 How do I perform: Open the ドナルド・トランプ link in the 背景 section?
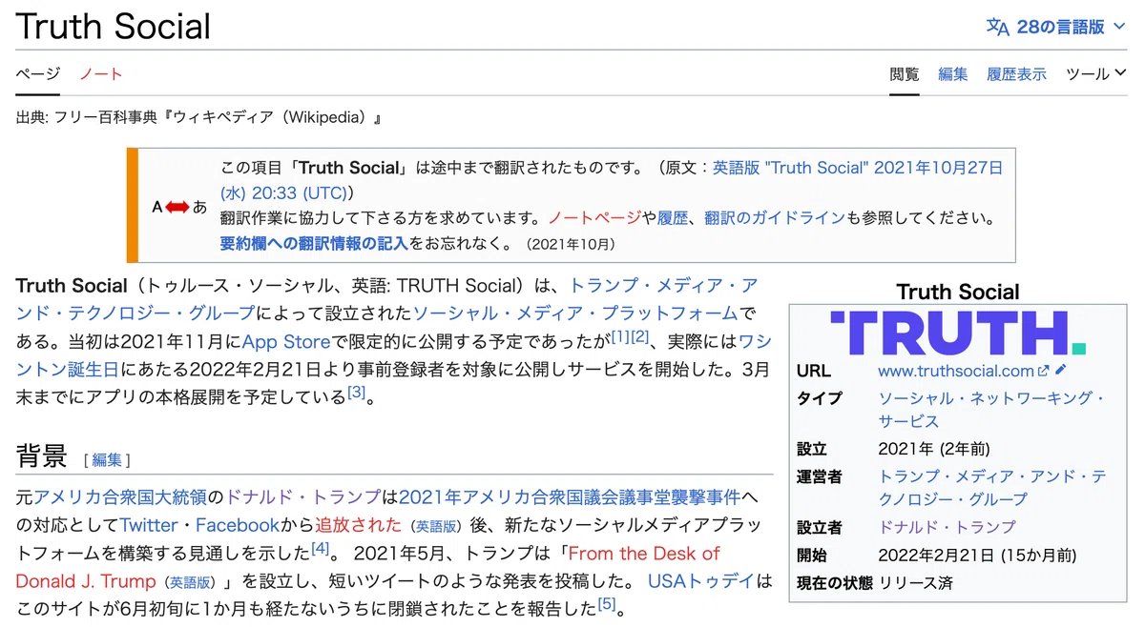302,496
